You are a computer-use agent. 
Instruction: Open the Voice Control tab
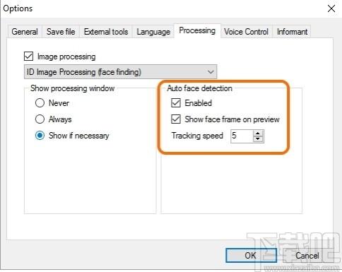246,32
